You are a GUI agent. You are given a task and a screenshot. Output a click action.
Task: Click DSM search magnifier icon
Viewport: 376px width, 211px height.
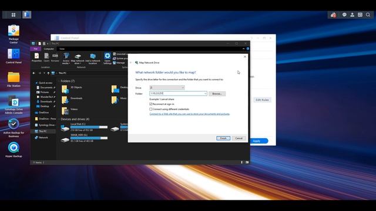[x=368, y=15]
